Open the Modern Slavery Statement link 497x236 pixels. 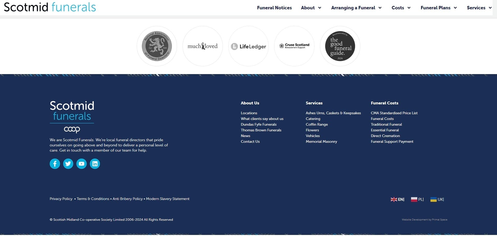click(x=168, y=199)
